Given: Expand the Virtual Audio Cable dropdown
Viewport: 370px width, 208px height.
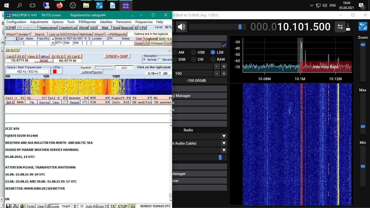Looking at the screenshot, I should coord(224,143).
